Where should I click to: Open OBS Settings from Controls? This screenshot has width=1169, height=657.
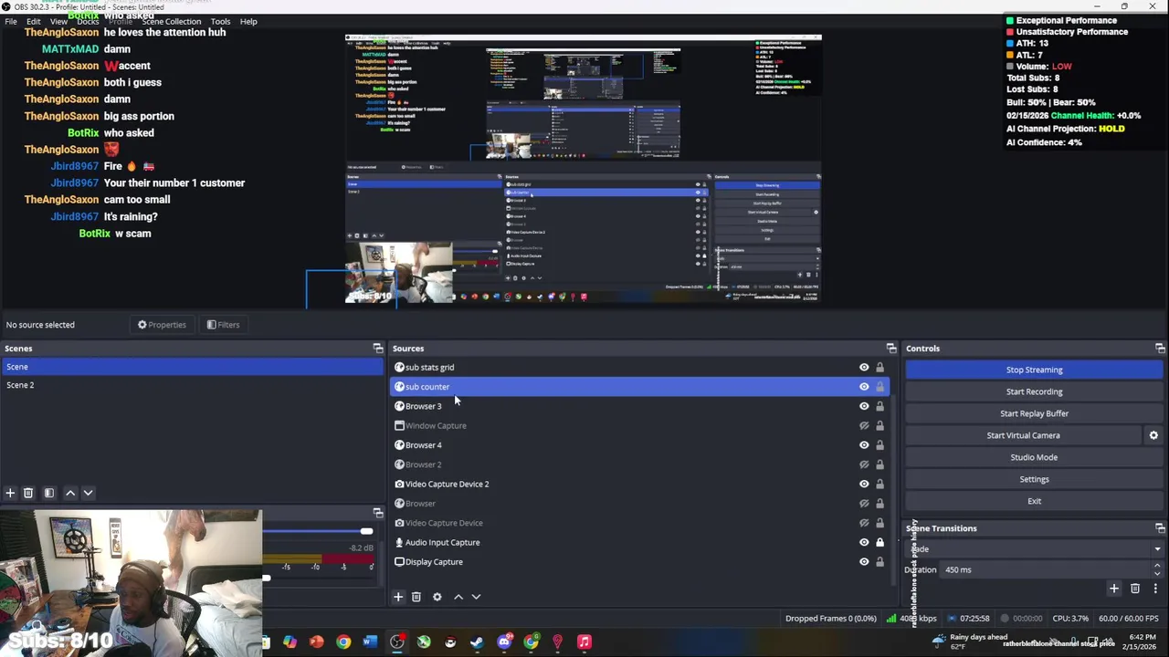coord(1035,479)
